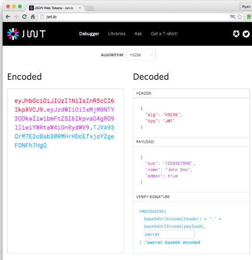This screenshot has height=260, width=252.
Task: Click the Decoded heading
Action: point(151,77)
